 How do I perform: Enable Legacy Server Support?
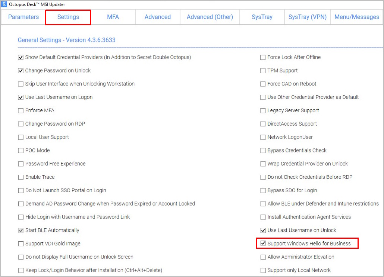tap(263, 111)
